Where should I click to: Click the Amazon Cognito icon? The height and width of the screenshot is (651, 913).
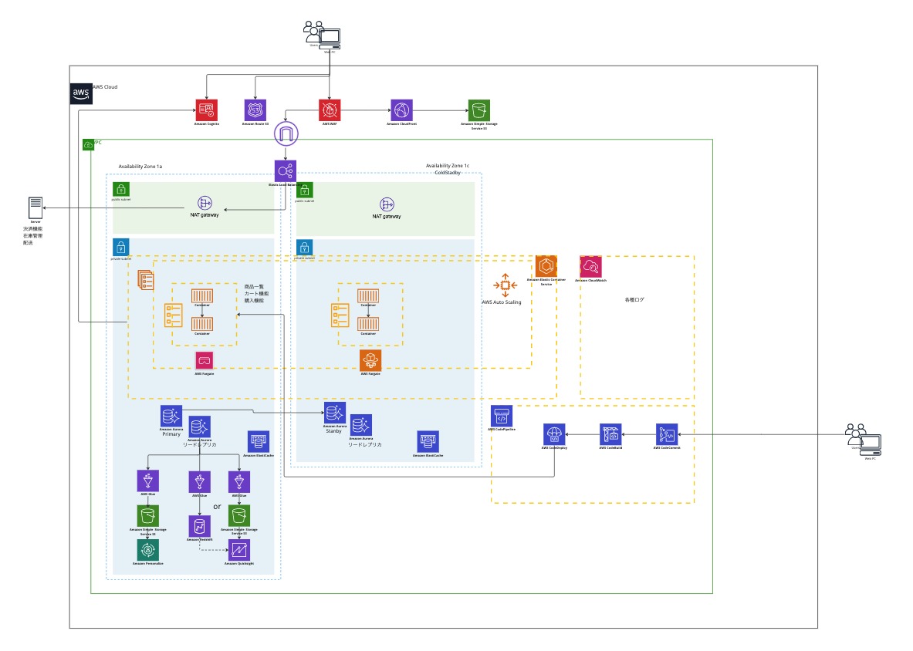point(206,110)
